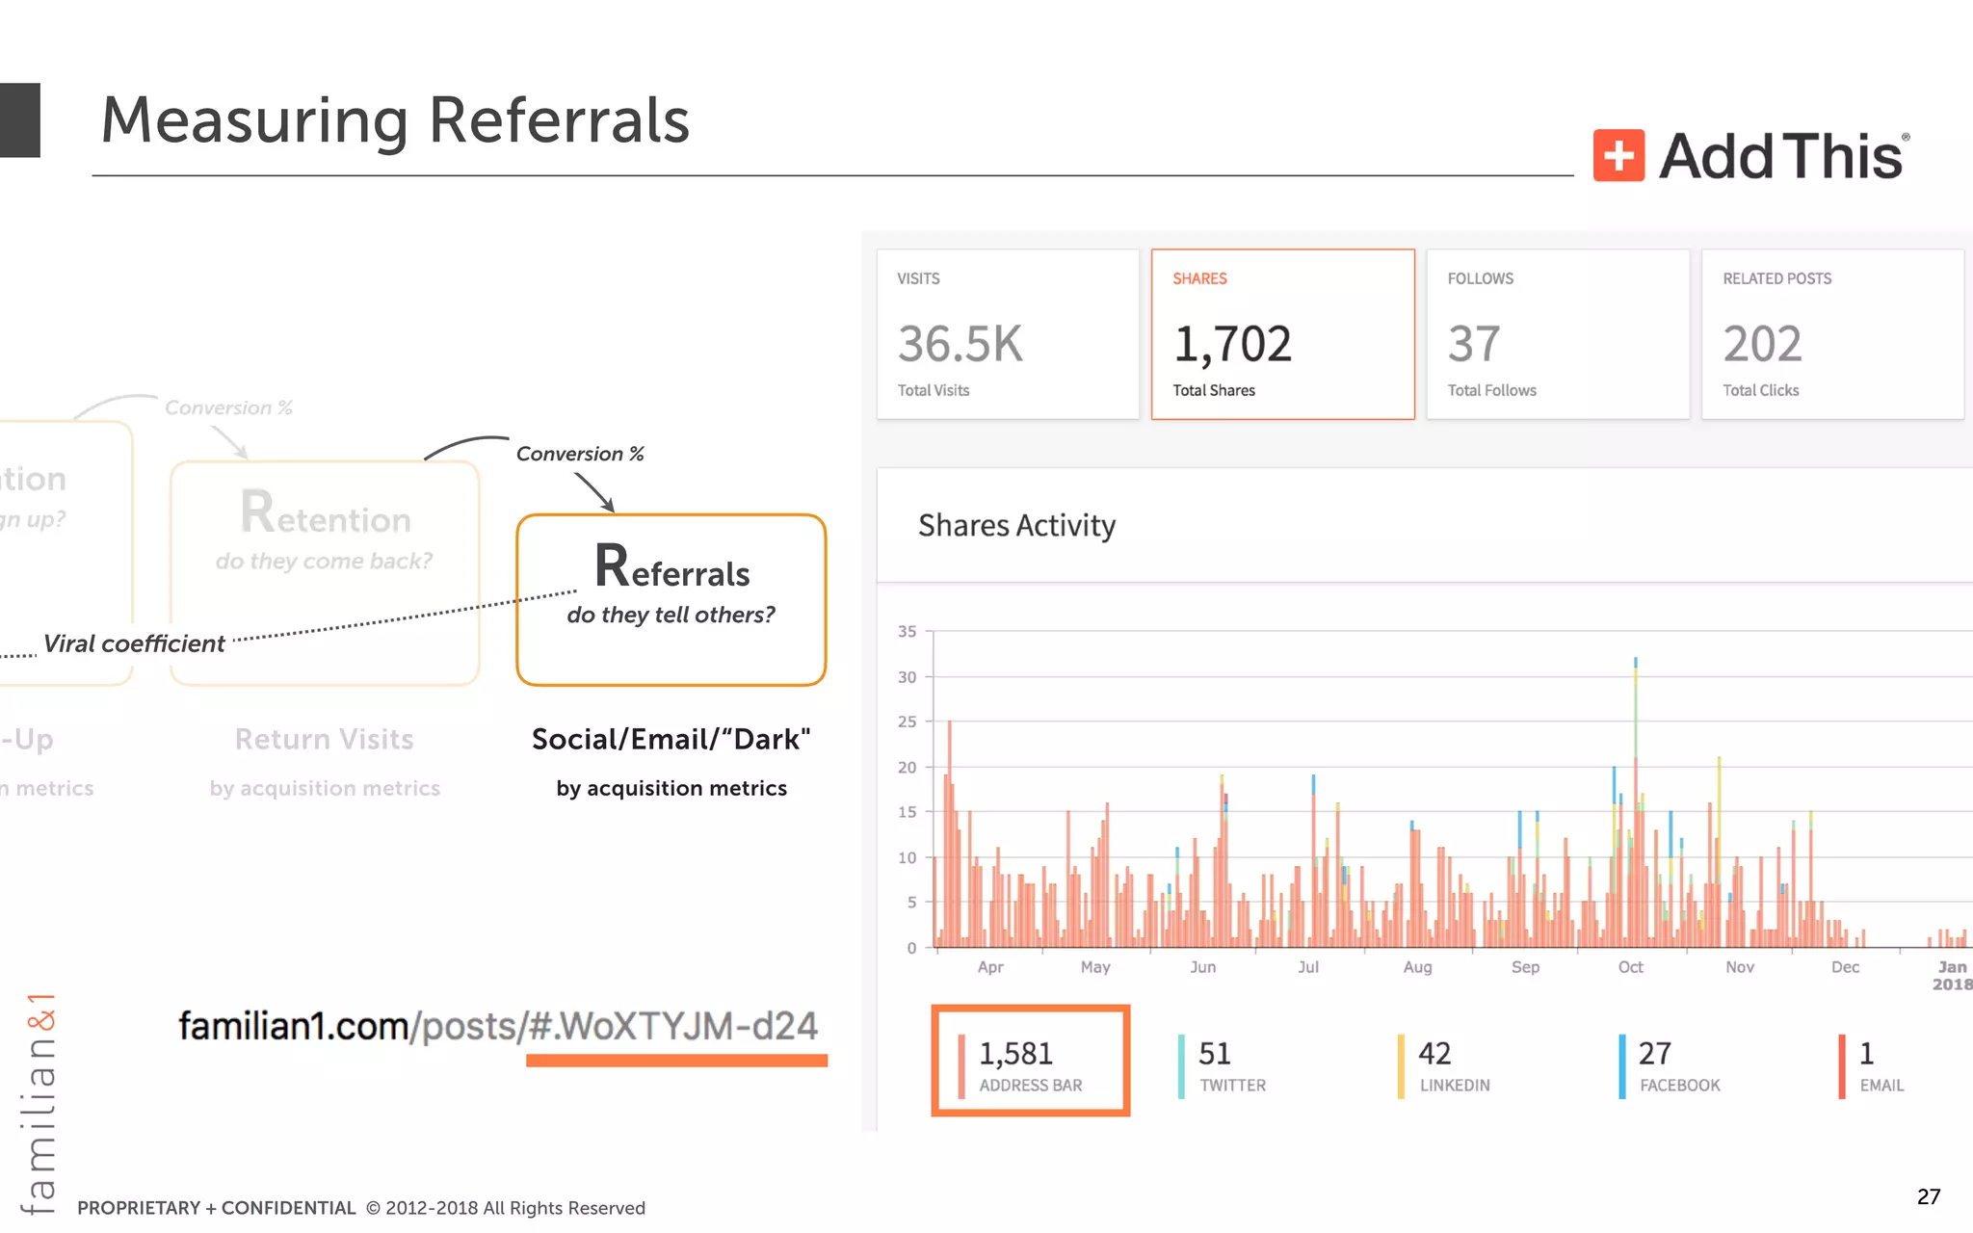Screen dimensions: 1973x1233
Task: Click the Social/Email/"Dark" heading
Action: tap(671, 739)
